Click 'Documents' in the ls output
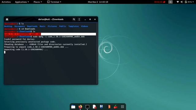 20,26
